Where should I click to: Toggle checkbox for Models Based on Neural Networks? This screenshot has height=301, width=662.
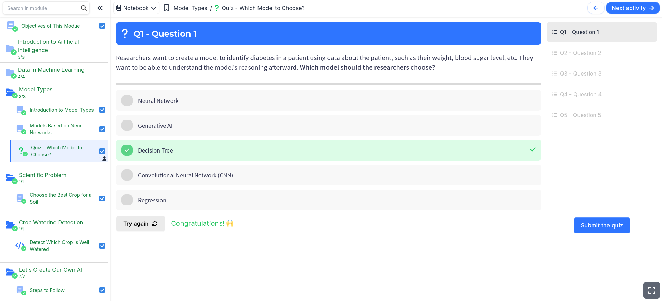click(x=102, y=129)
